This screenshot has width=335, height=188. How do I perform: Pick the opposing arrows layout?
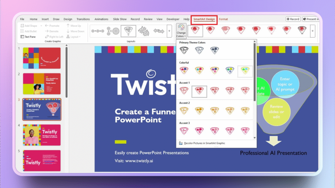click(x=159, y=31)
